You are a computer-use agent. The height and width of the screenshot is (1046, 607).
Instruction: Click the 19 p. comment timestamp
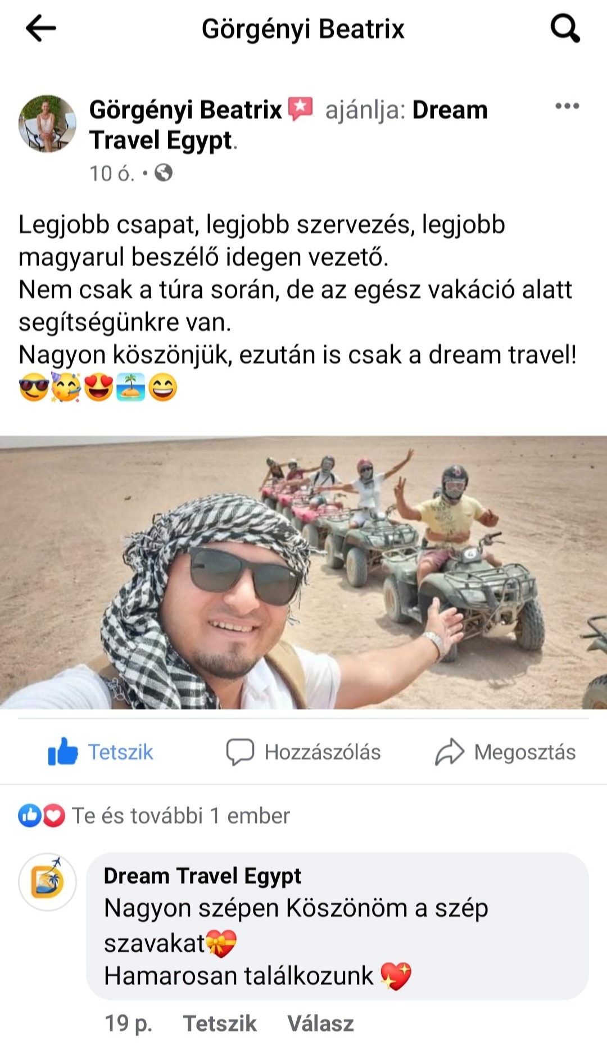pyautogui.click(x=128, y=1024)
